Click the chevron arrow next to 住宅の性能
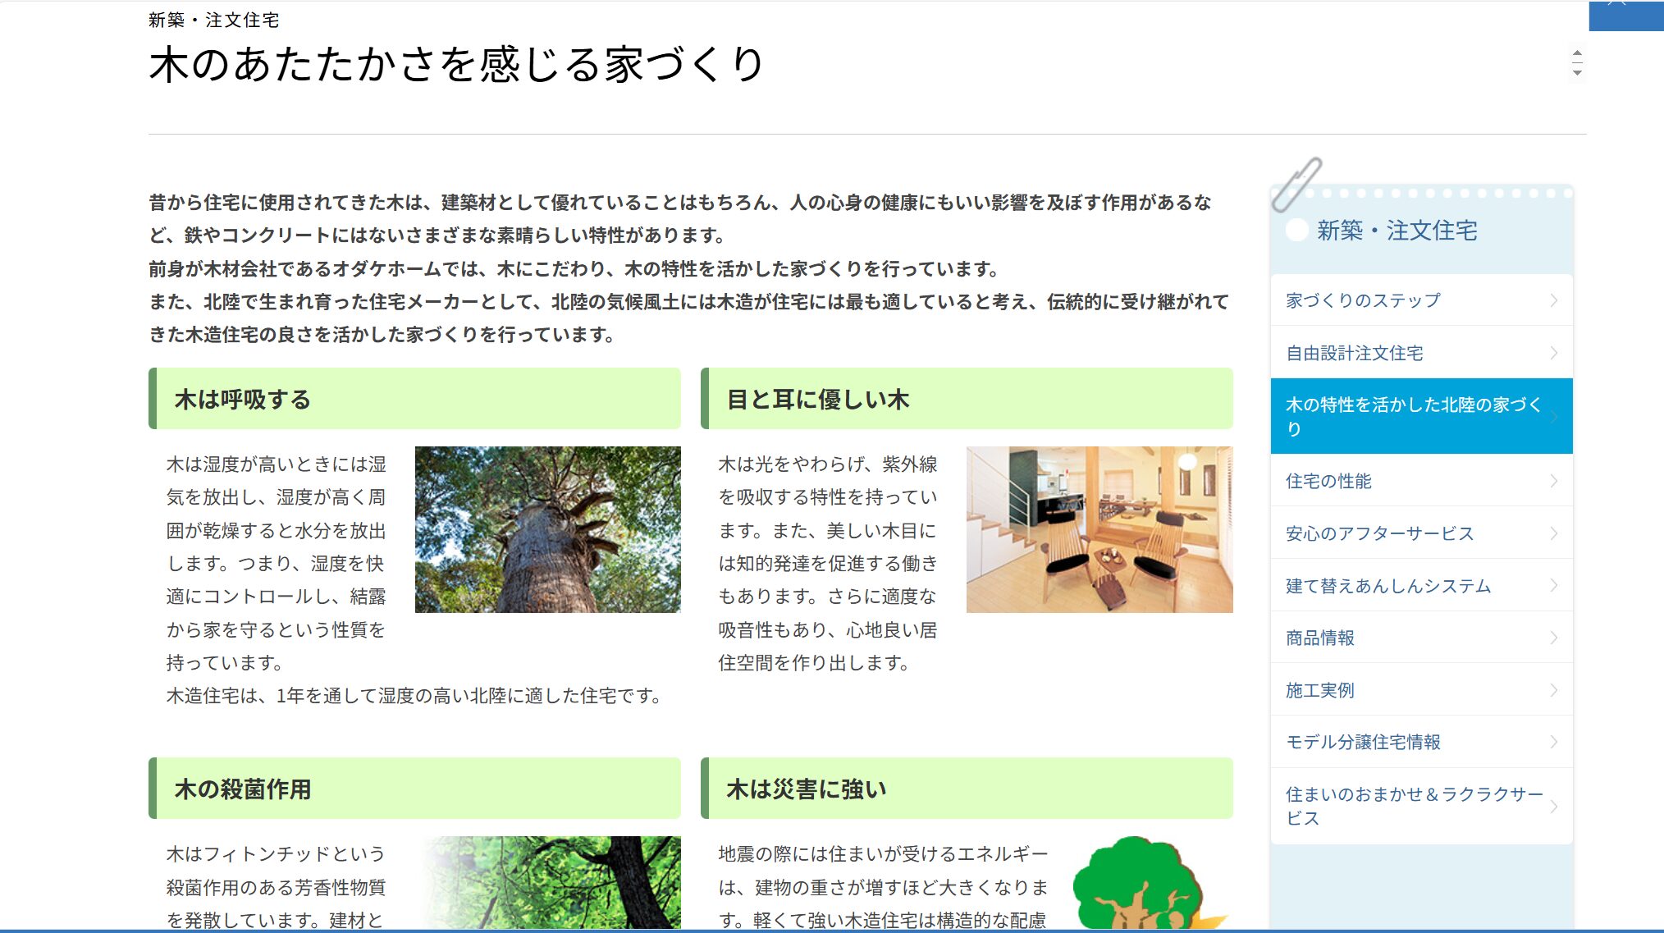Image resolution: width=1664 pixels, height=933 pixels. tap(1553, 481)
